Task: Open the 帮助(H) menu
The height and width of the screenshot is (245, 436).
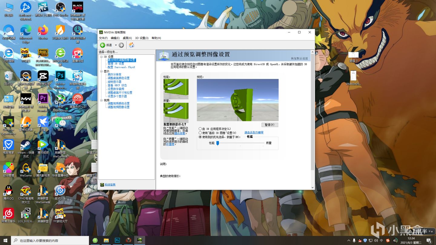Action: tap(156, 38)
